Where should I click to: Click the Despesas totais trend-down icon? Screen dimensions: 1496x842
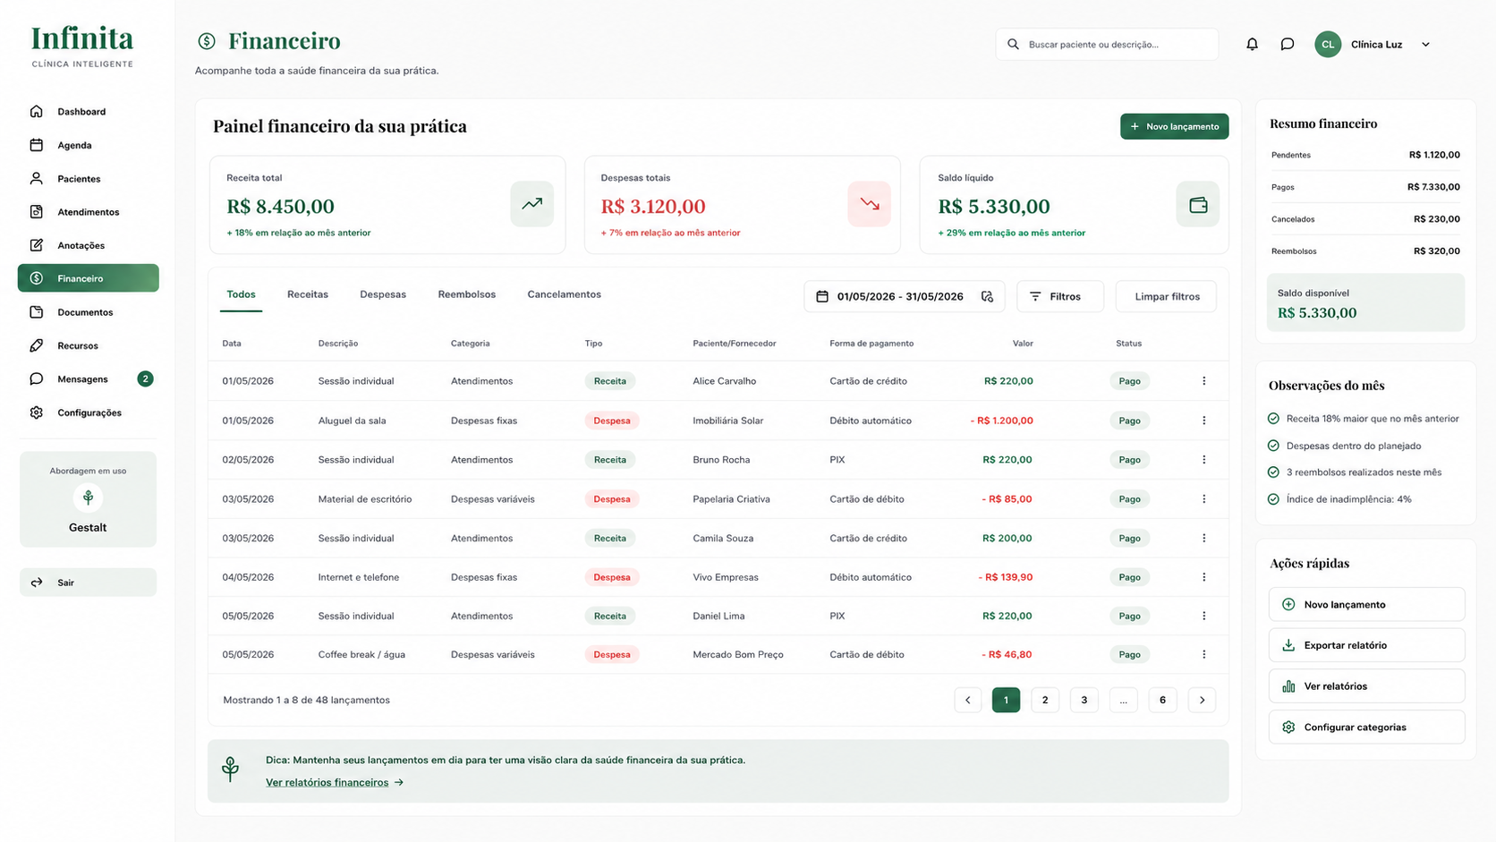click(869, 204)
